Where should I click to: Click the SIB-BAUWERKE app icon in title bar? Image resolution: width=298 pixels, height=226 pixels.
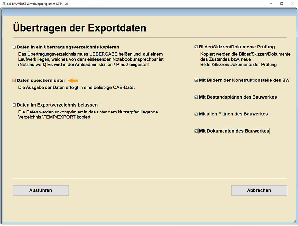4,4
